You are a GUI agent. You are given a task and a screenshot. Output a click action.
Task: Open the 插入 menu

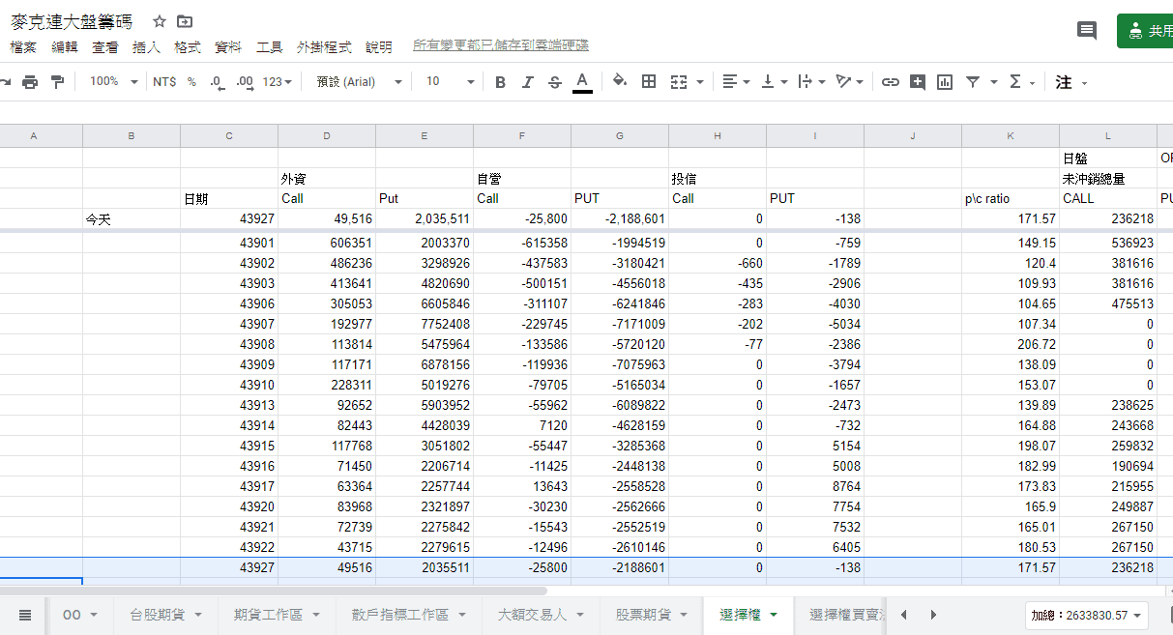pos(146,46)
